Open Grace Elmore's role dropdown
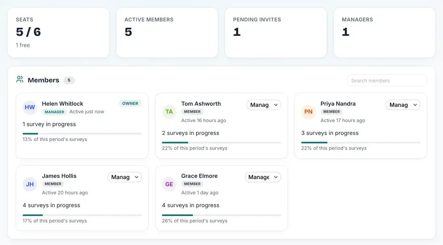443x245 pixels. pyautogui.click(x=263, y=177)
